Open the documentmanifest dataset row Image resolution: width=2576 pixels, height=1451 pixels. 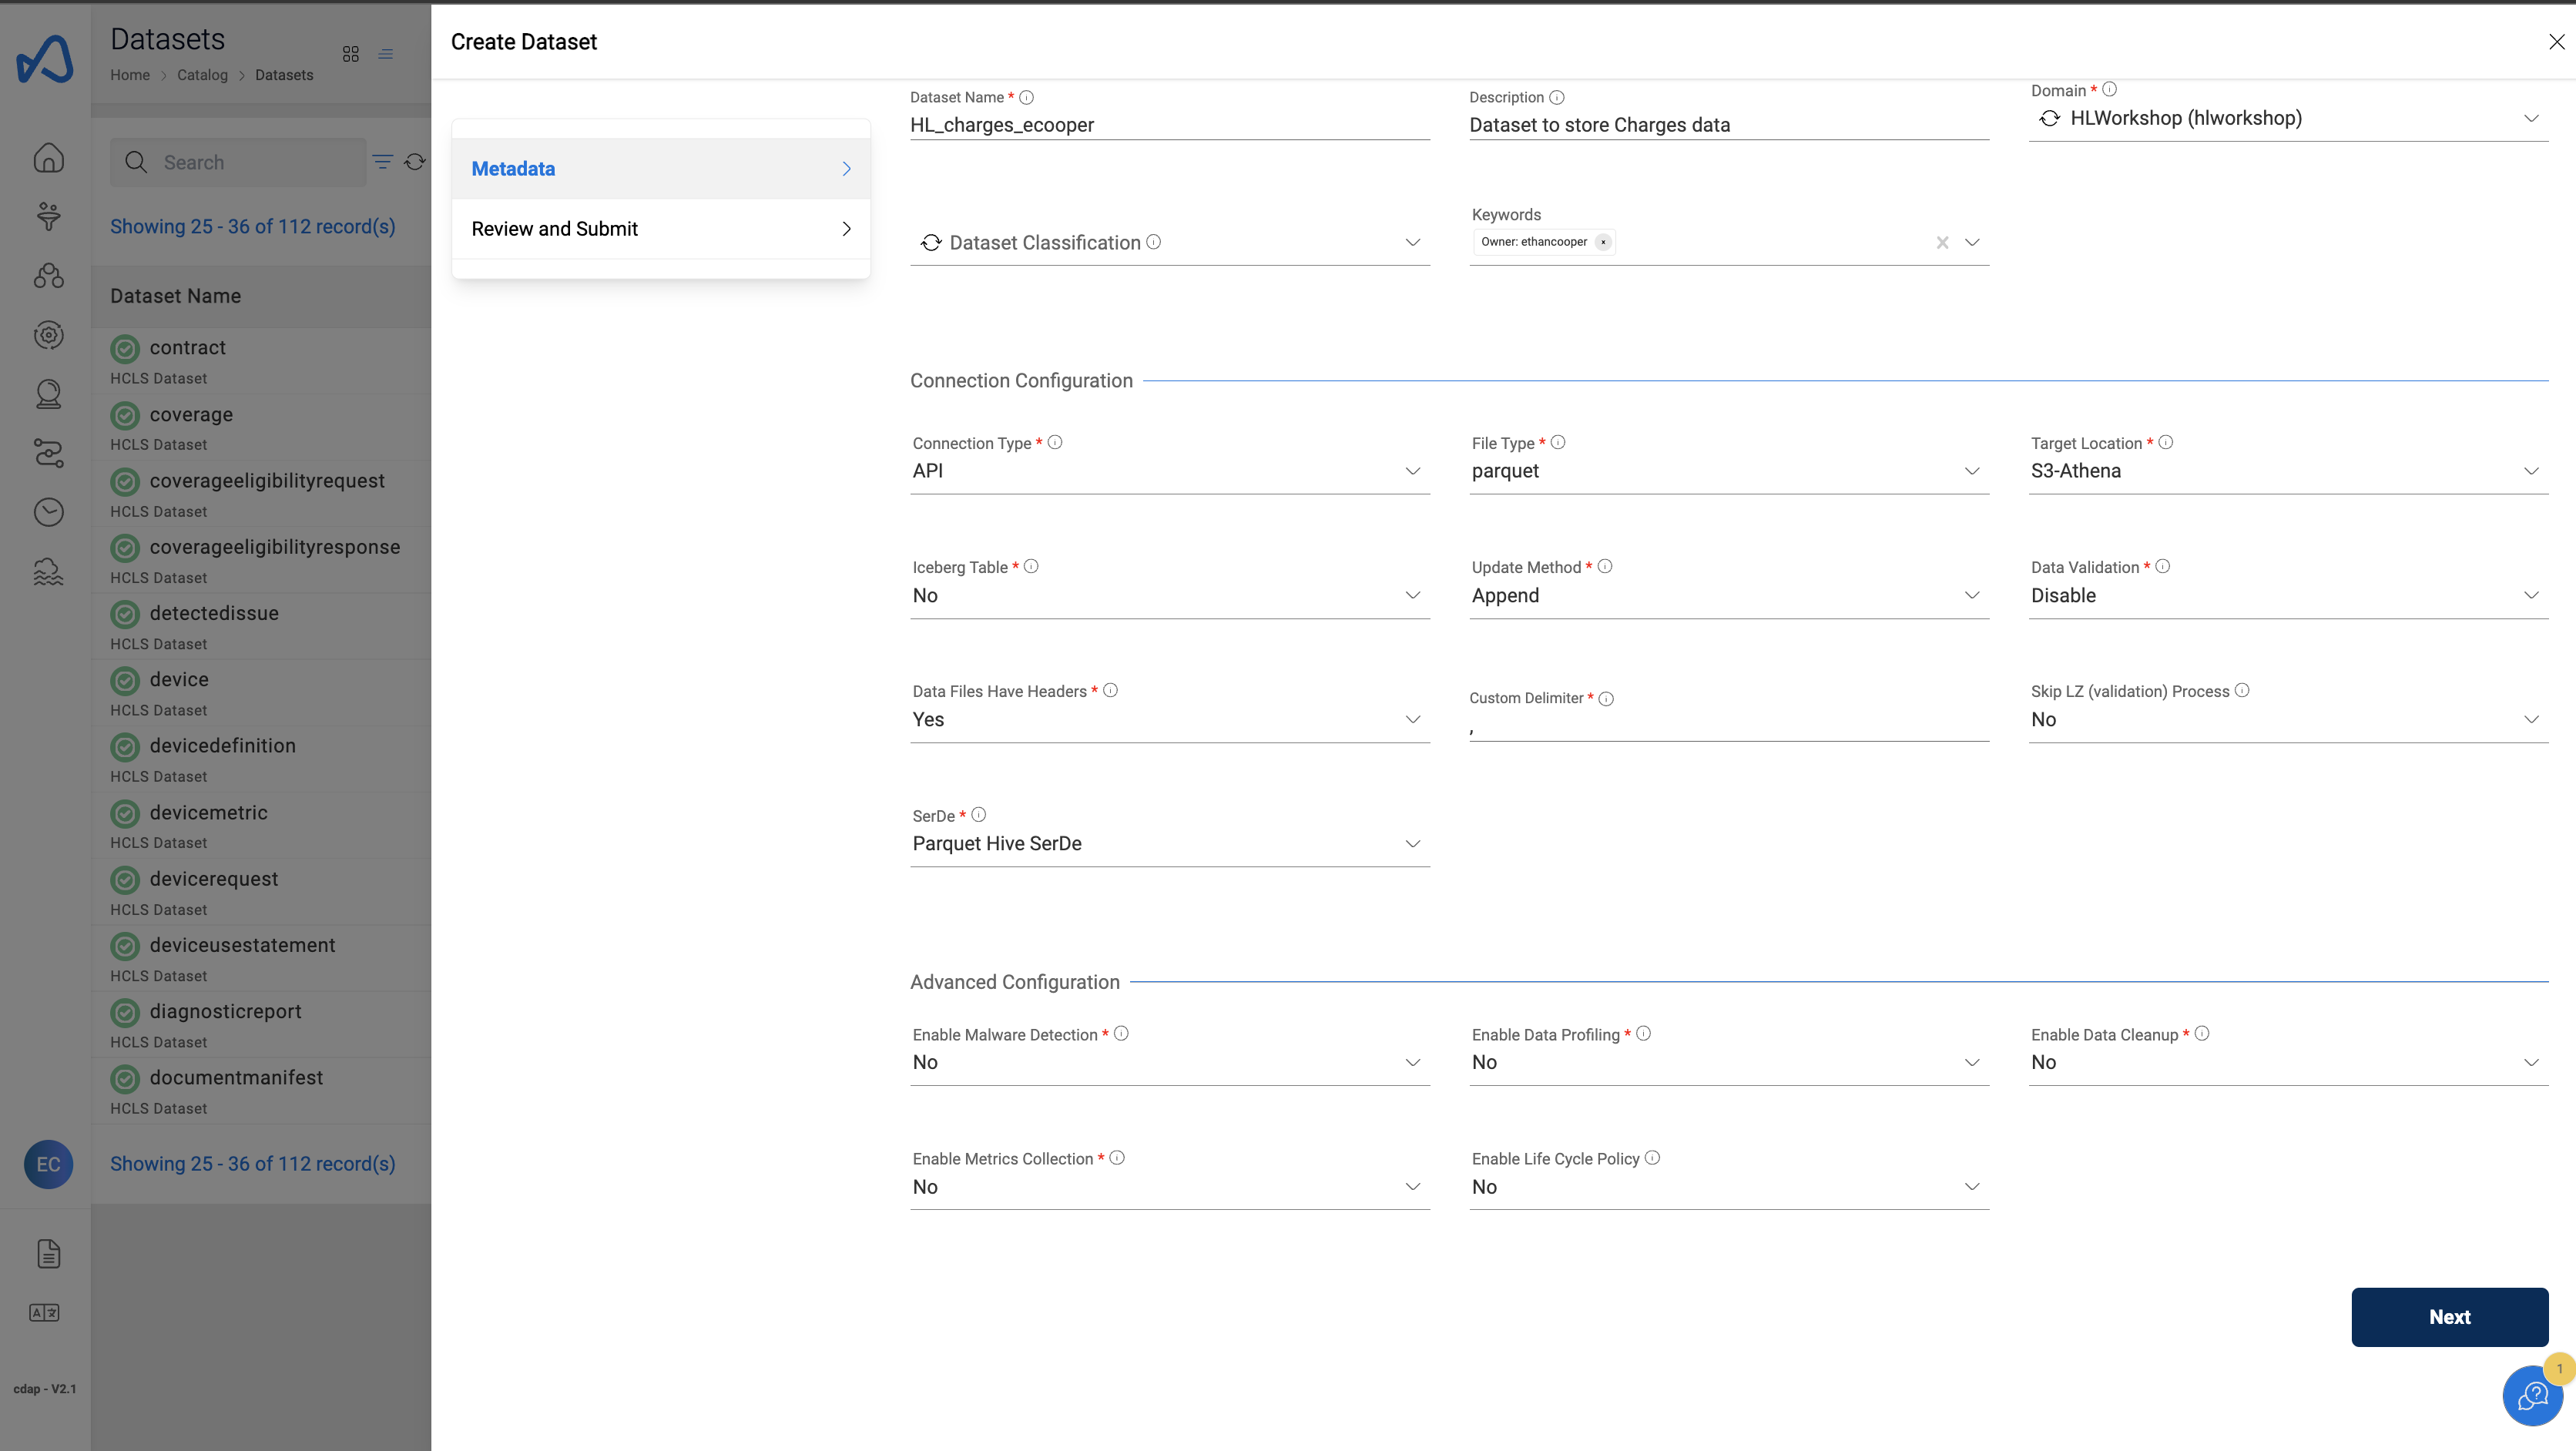click(261, 1091)
